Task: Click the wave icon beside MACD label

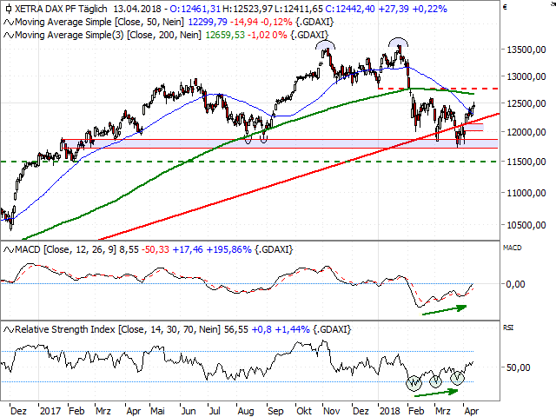Action: click(9, 249)
